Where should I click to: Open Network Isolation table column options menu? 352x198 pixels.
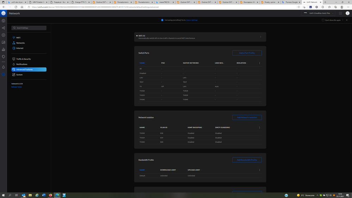(260, 128)
